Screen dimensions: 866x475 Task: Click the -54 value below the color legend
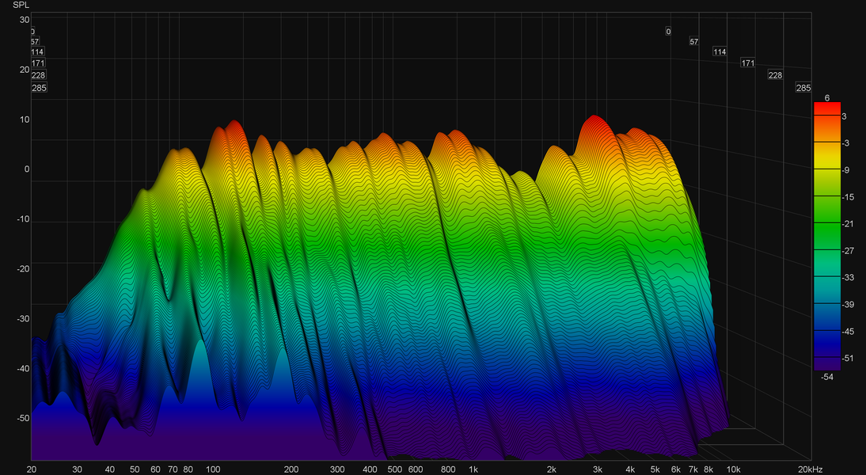[x=827, y=377]
